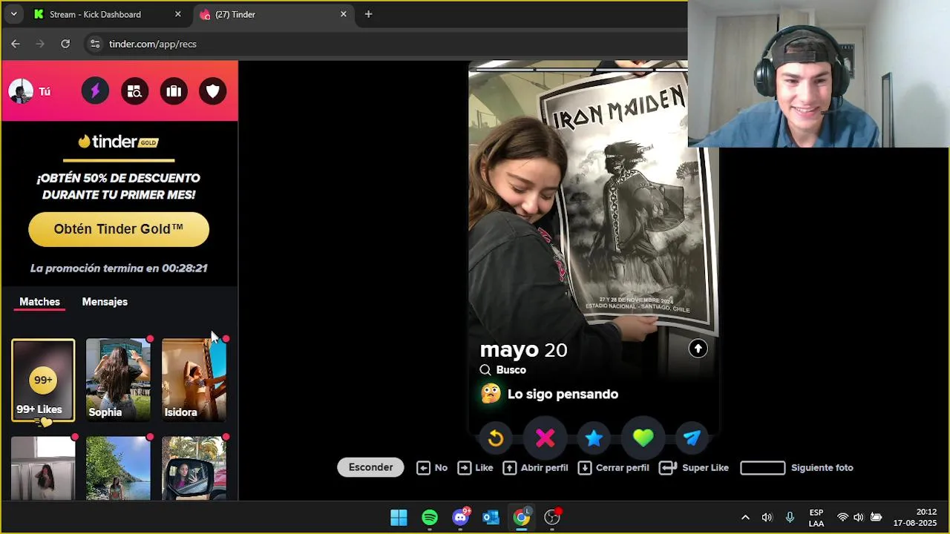This screenshot has width=950, height=534.
Task: Click the Obtén Tinder Gold button
Action: [119, 229]
